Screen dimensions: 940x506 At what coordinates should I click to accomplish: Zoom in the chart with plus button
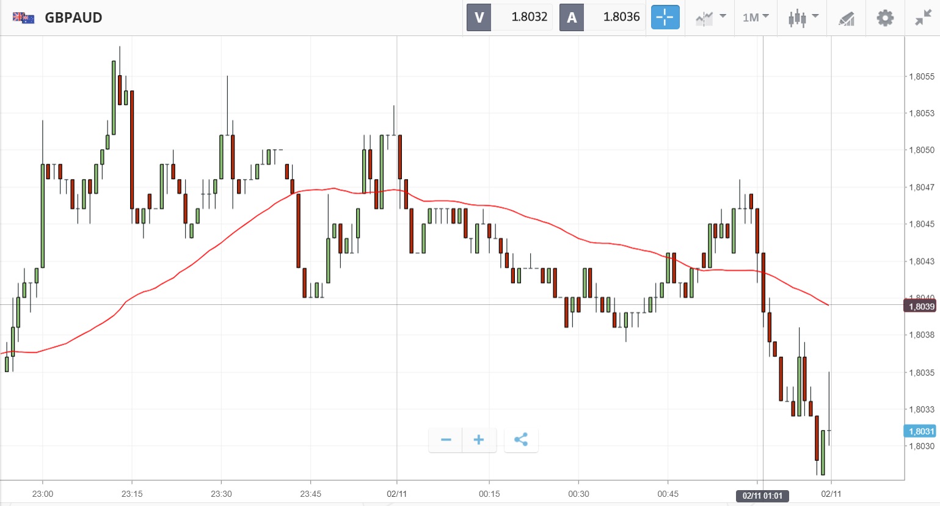tap(479, 439)
